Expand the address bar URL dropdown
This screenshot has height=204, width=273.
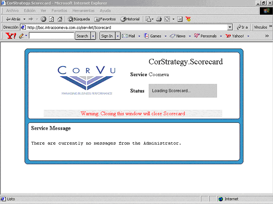[x=230, y=27]
